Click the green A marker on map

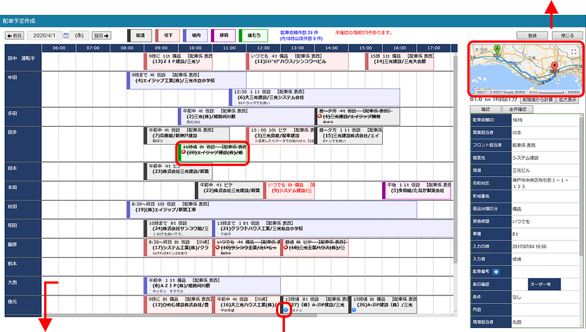[498, 47]
